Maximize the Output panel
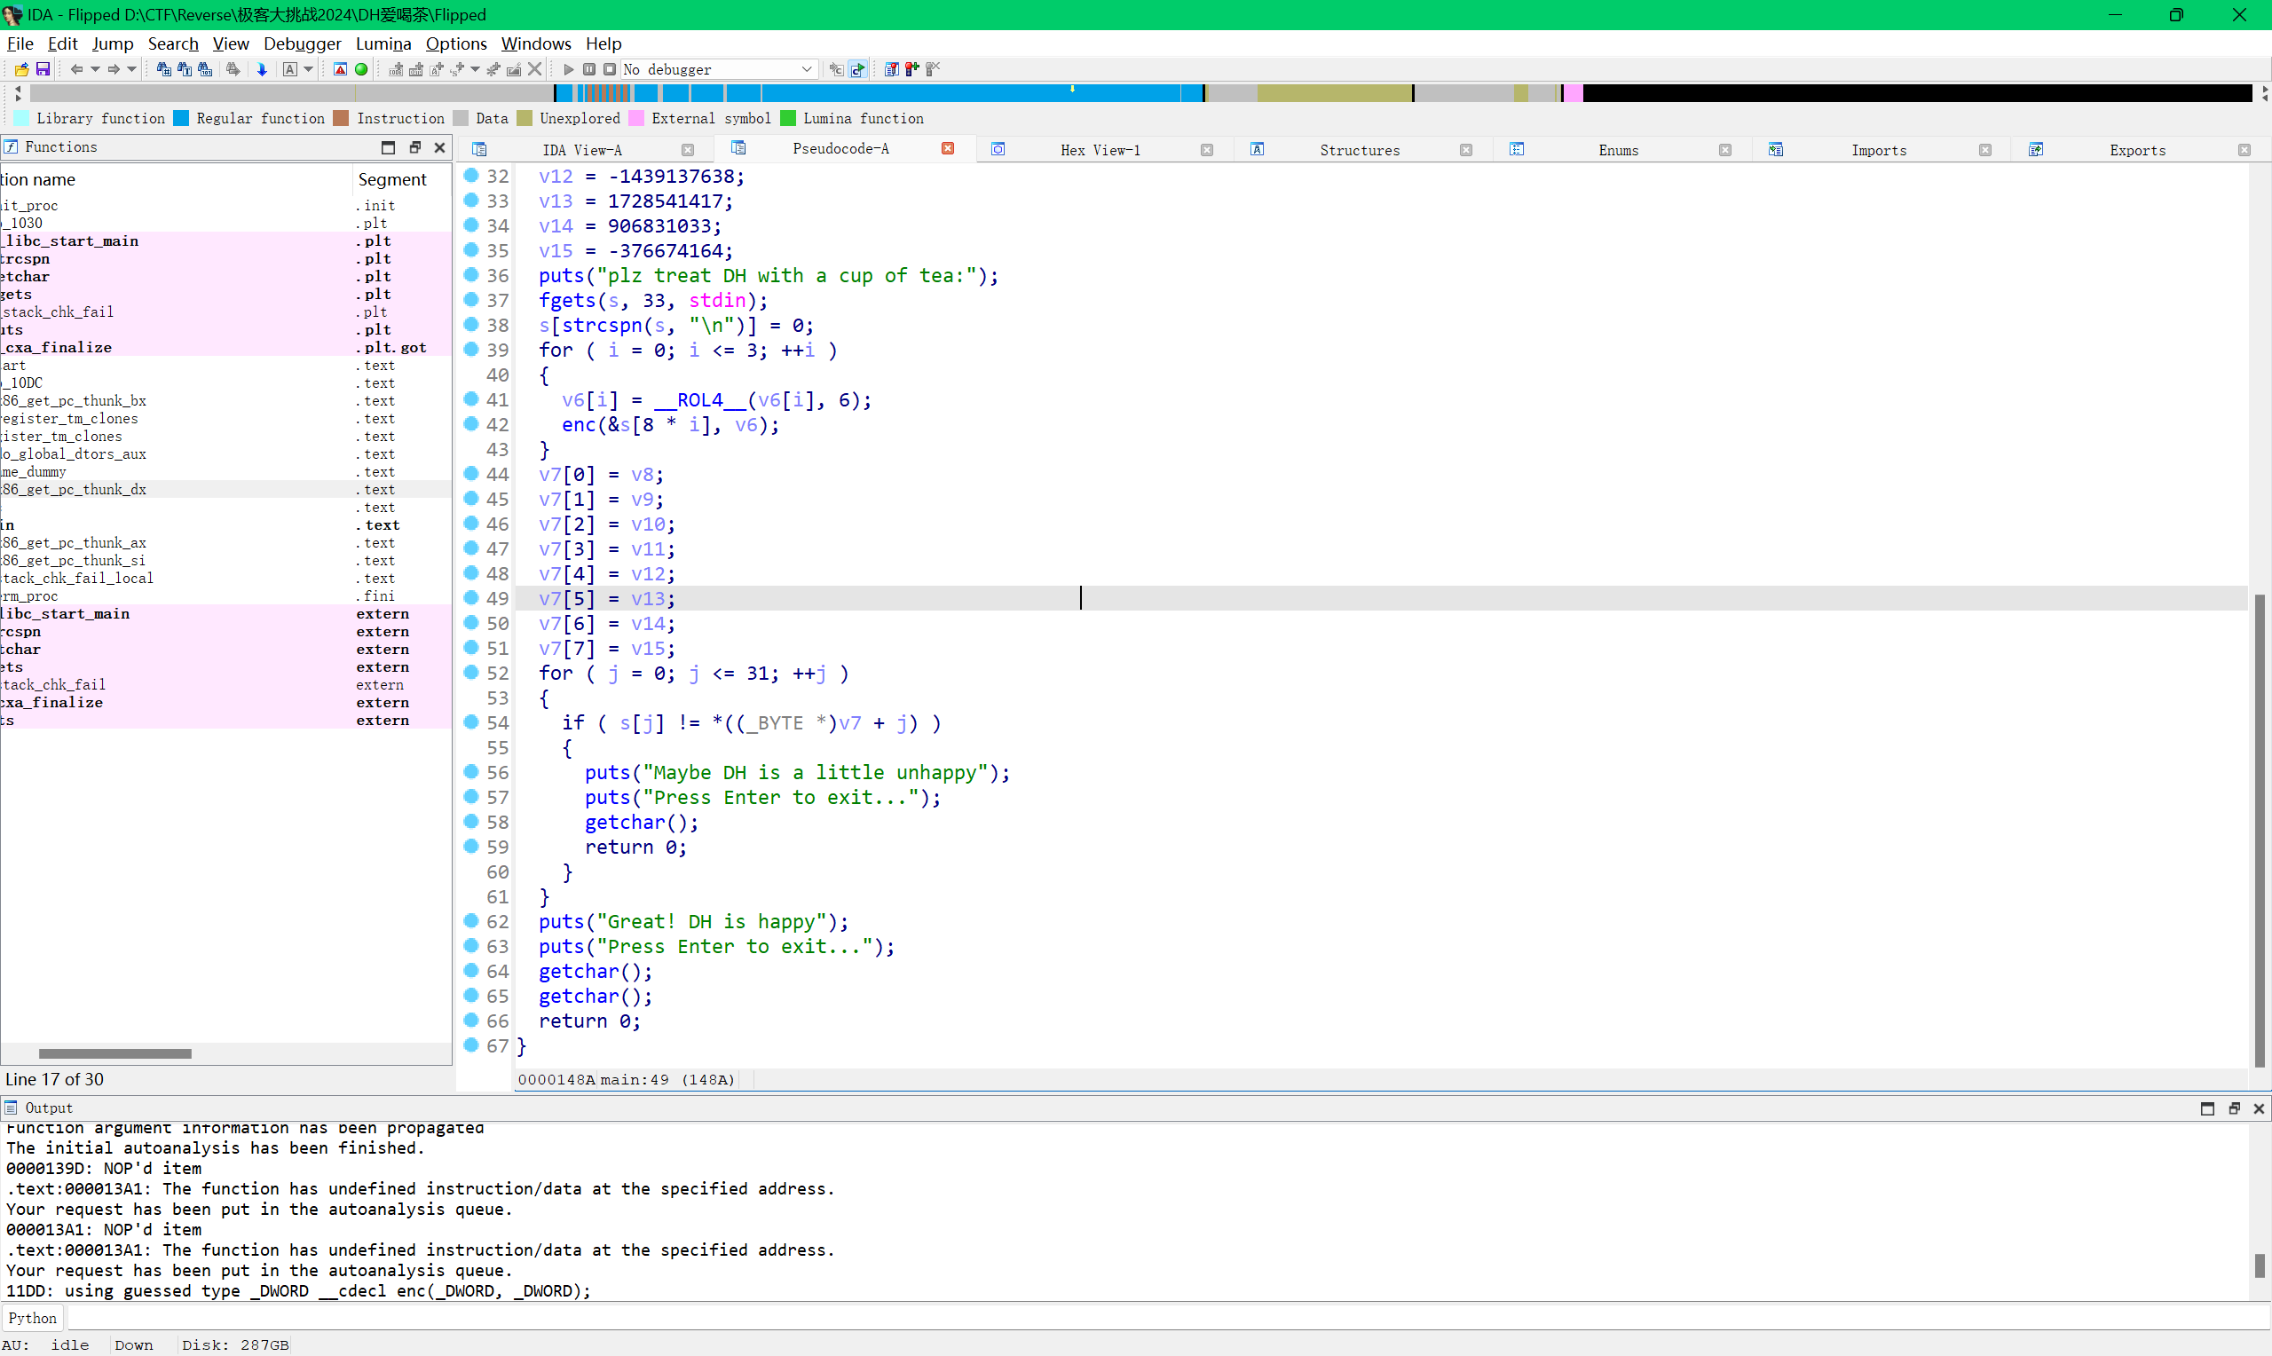Image resolution: width=2272 pixels, height=1356 pixels. coord(2207,1108)
